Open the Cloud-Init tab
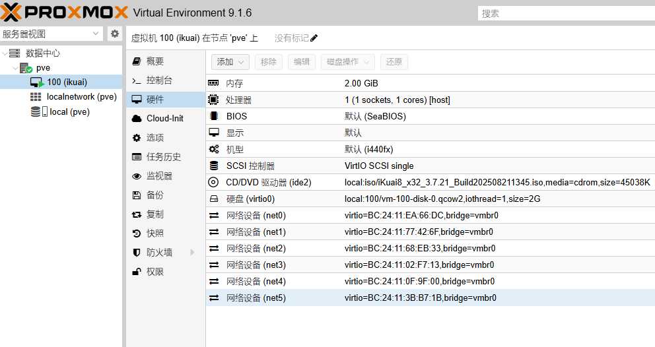The height and width of the screenshot is (347, 655). click(x=166, y=119)
